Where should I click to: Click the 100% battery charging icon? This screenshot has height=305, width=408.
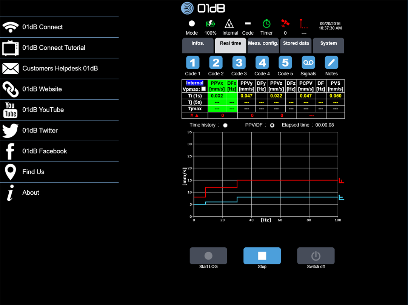[x=210, y=24]
